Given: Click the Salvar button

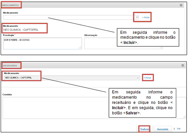Looking at the screenshot, I should coord(145,129).
